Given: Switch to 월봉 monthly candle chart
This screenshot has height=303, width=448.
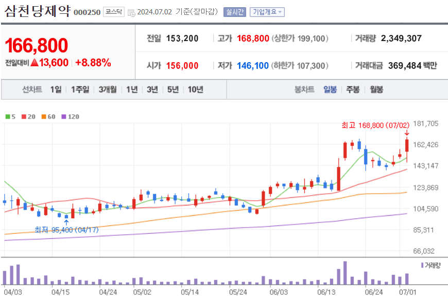Looking at the screenshot, I should tap(376, 89).
